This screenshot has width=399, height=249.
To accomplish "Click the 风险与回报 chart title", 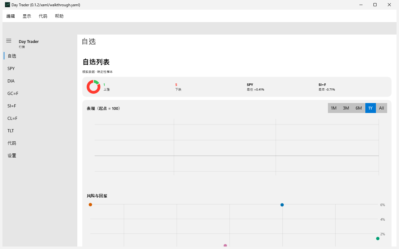I will [x=97, y=196].
